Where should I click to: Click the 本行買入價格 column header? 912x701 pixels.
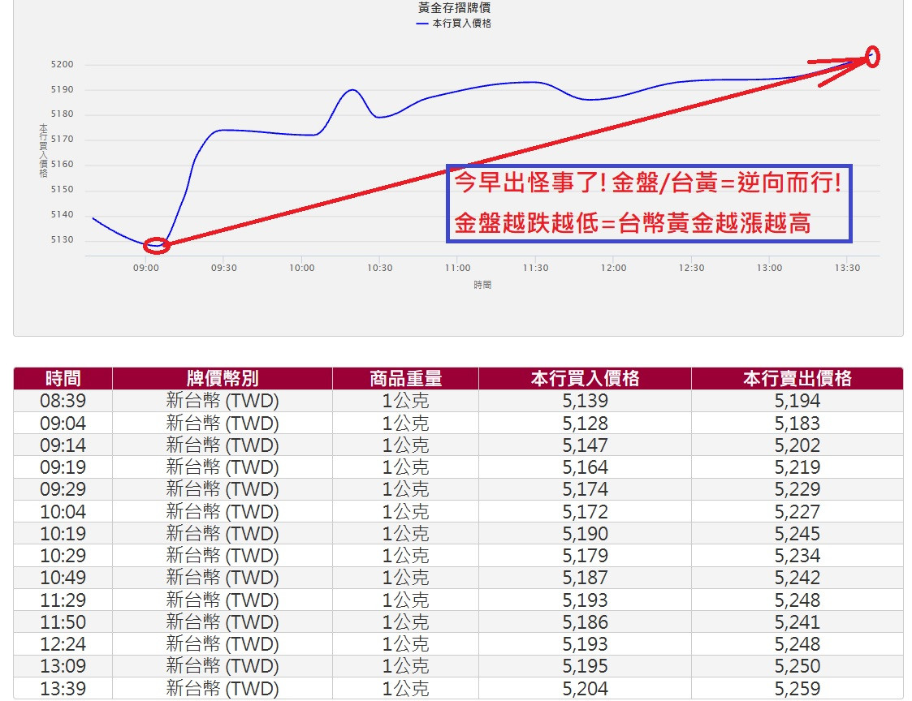(585, 378)
